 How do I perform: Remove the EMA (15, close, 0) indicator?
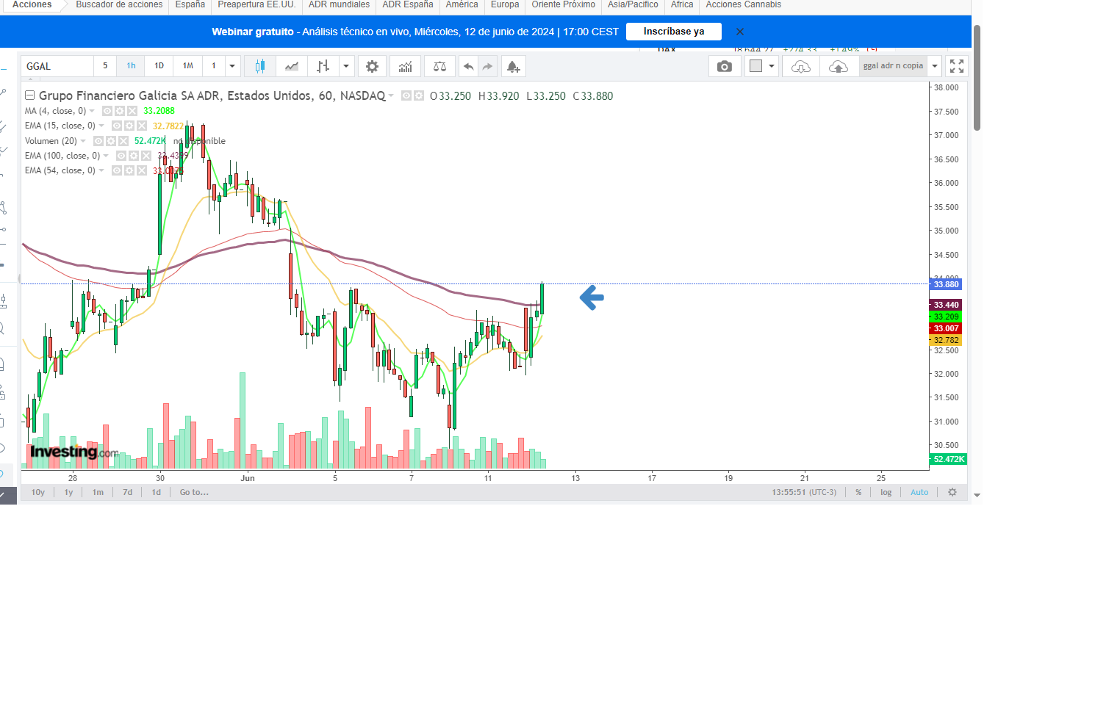(142, 126)
